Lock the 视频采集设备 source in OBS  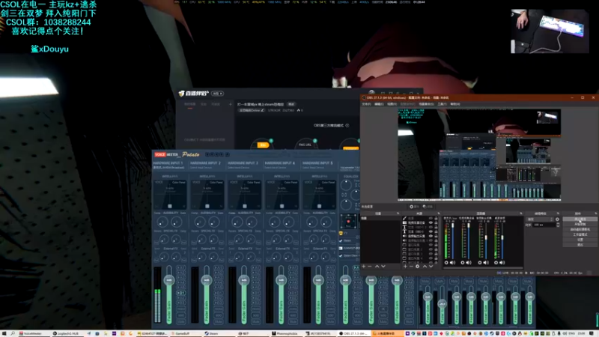pos(436,222)
